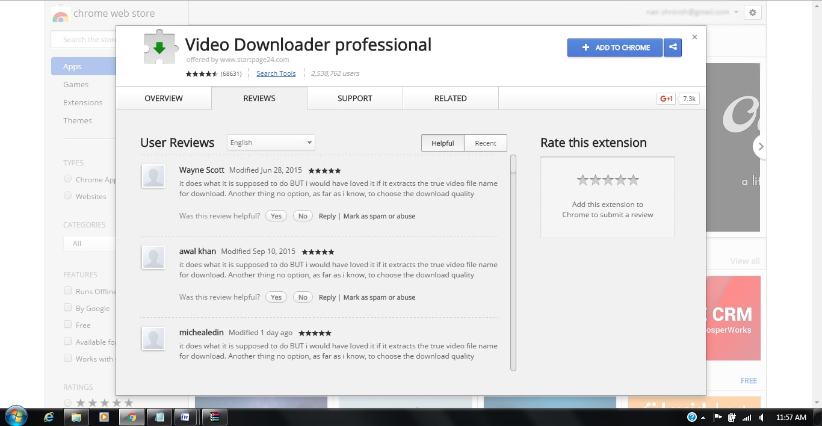Image resolution: width=822 pixels, height=426 pixels.
Task: Select the Websites radio button
Action: 67,196
